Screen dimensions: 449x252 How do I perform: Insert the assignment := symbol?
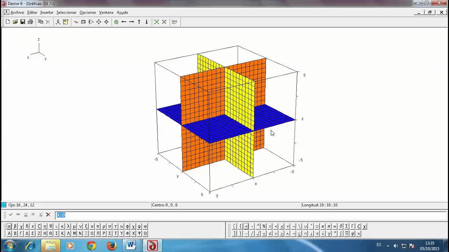(317, 226)
